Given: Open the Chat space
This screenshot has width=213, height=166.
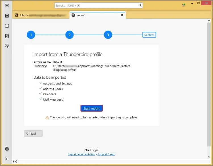Looking at the screenshot, I should pyautogui.click(x=7, y=46).
